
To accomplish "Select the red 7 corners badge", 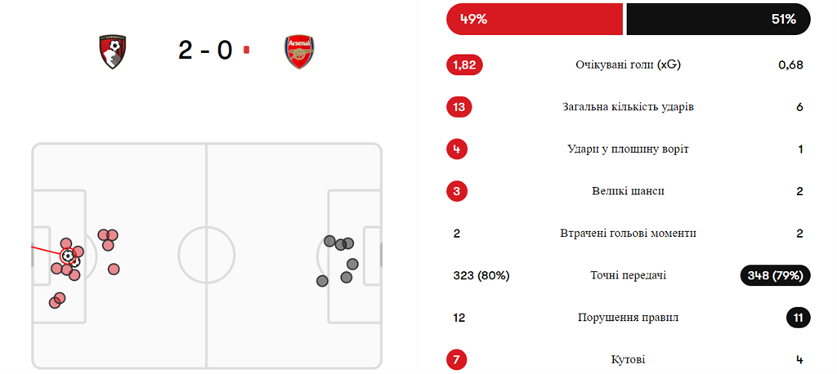I will pyautogui.click(x=457, y=359).
